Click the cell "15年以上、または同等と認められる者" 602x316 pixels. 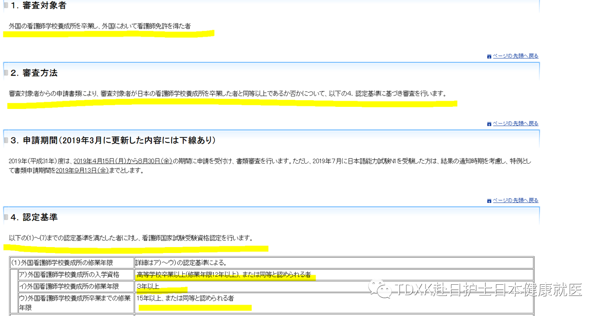(334, 303)
